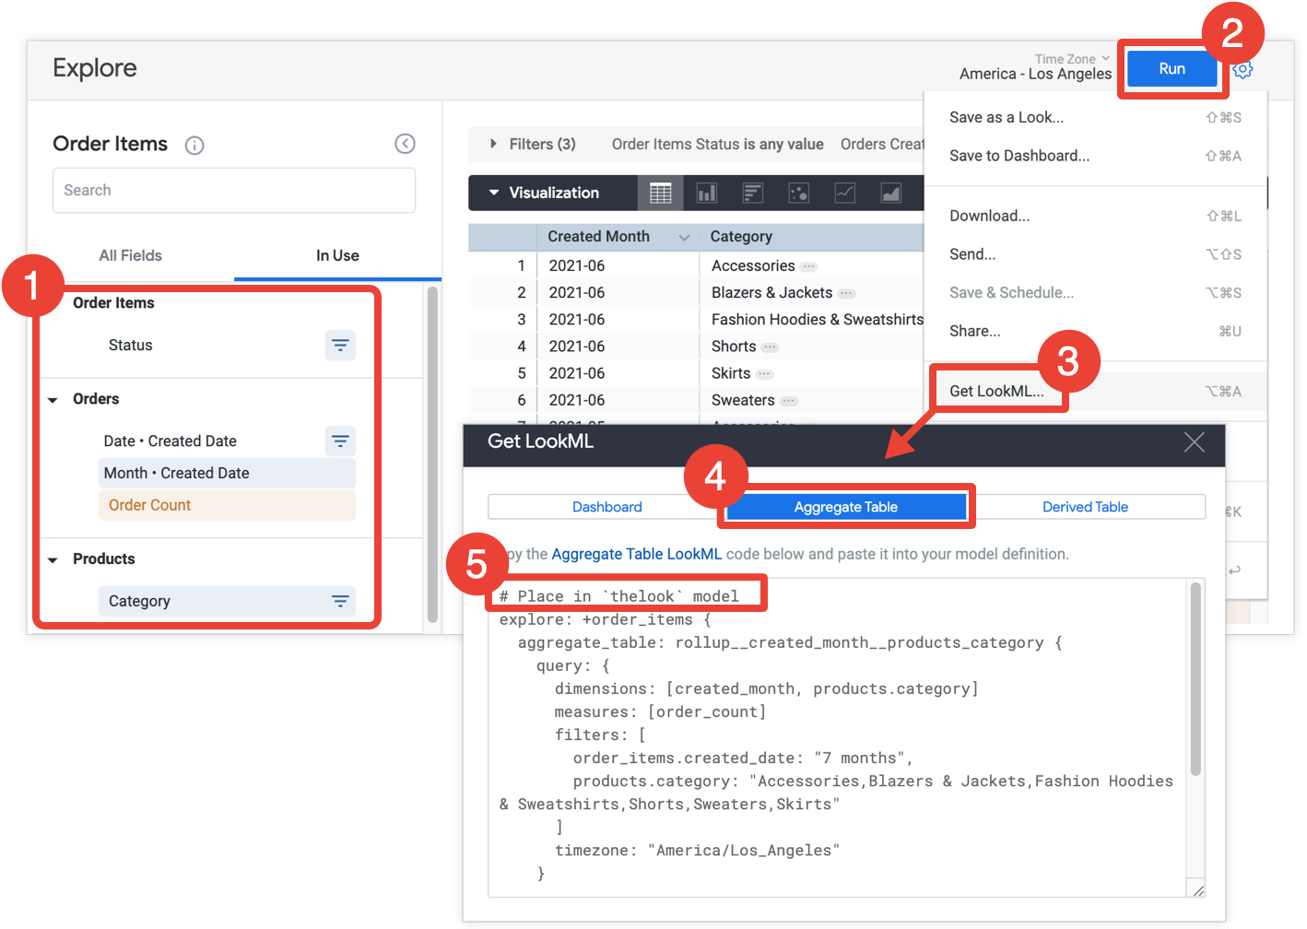Select the table visualization icon
Viewport: 1307px width, 929px height.
[660, 193]
